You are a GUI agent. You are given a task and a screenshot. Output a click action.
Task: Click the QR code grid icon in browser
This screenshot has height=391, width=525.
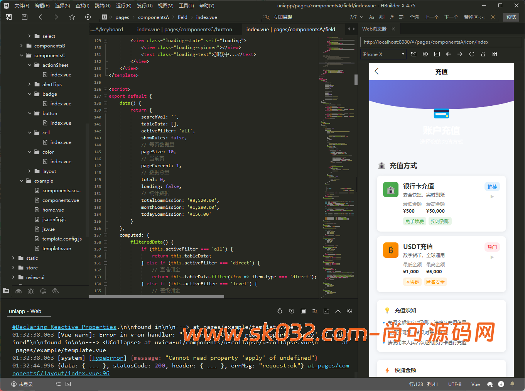(x=495, y=54)
